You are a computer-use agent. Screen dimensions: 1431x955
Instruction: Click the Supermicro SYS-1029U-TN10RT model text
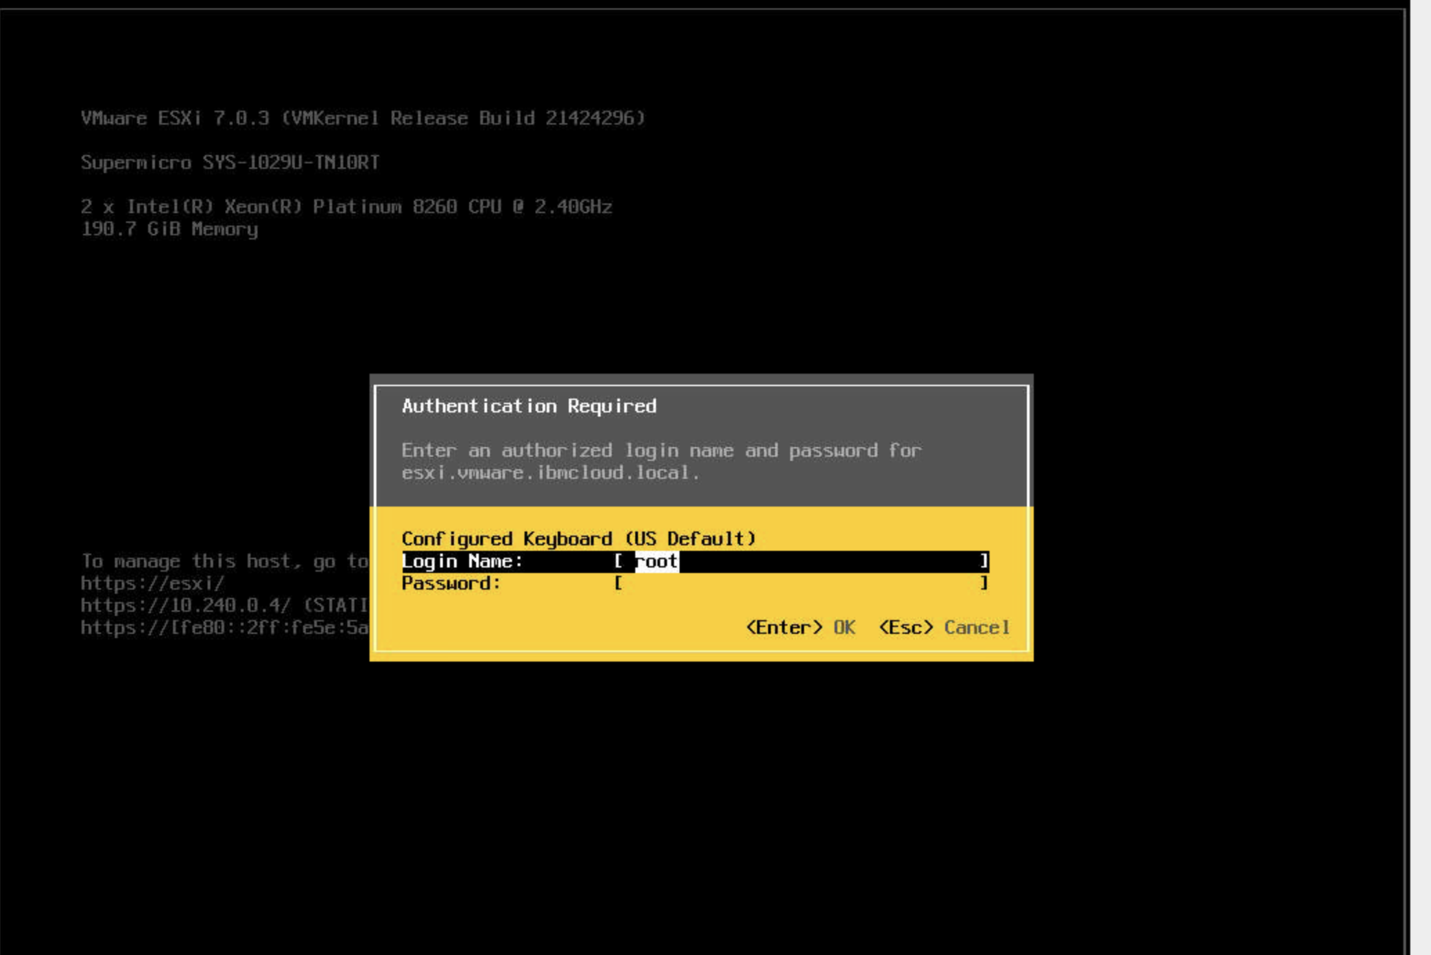[230, 163]
